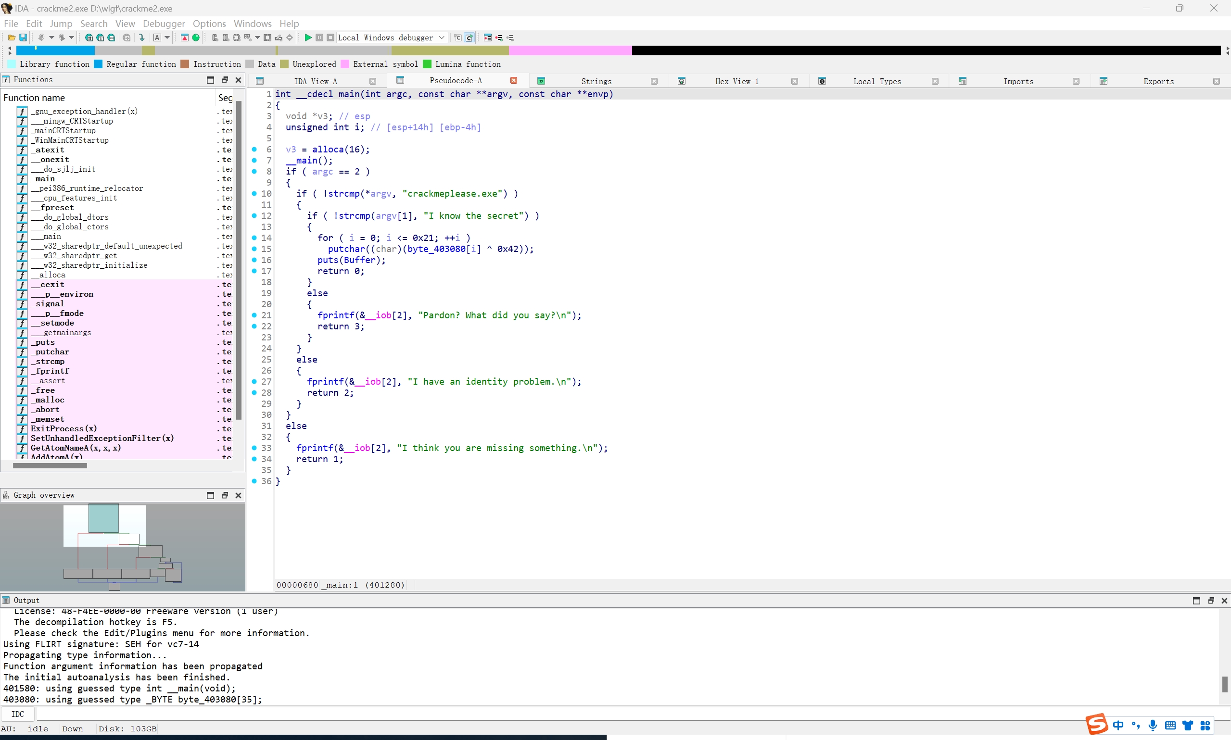Click the Sogou skin shirt icon
Image resolution: width=1231 pixels, height=740 pixels.
1188,725
